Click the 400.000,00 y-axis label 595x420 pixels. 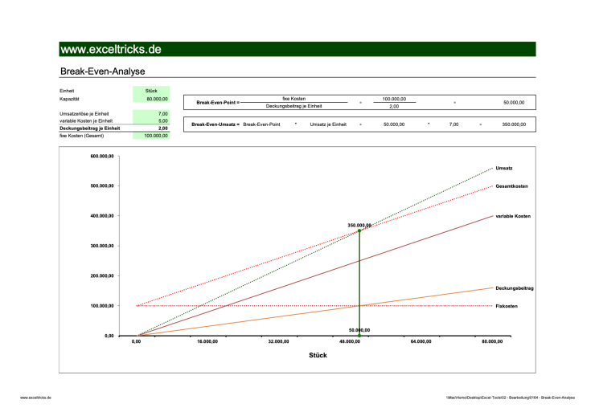(101, 216)
